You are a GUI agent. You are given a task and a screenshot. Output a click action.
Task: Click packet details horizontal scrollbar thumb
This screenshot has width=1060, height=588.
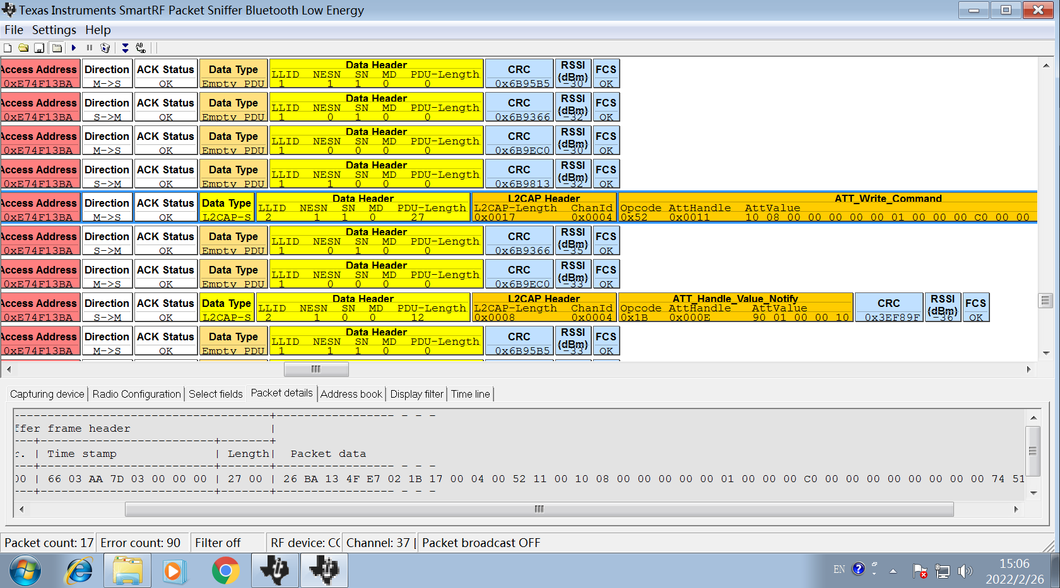[x=539, y=509]
